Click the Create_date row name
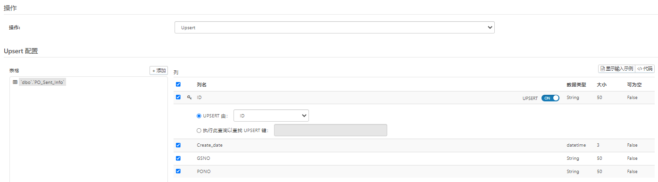Viewport: 658px width, 182px height. click(209, 145)
